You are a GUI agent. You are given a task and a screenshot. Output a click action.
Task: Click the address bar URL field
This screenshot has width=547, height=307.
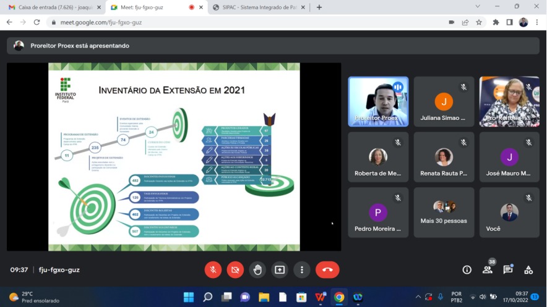pos(248,22)
